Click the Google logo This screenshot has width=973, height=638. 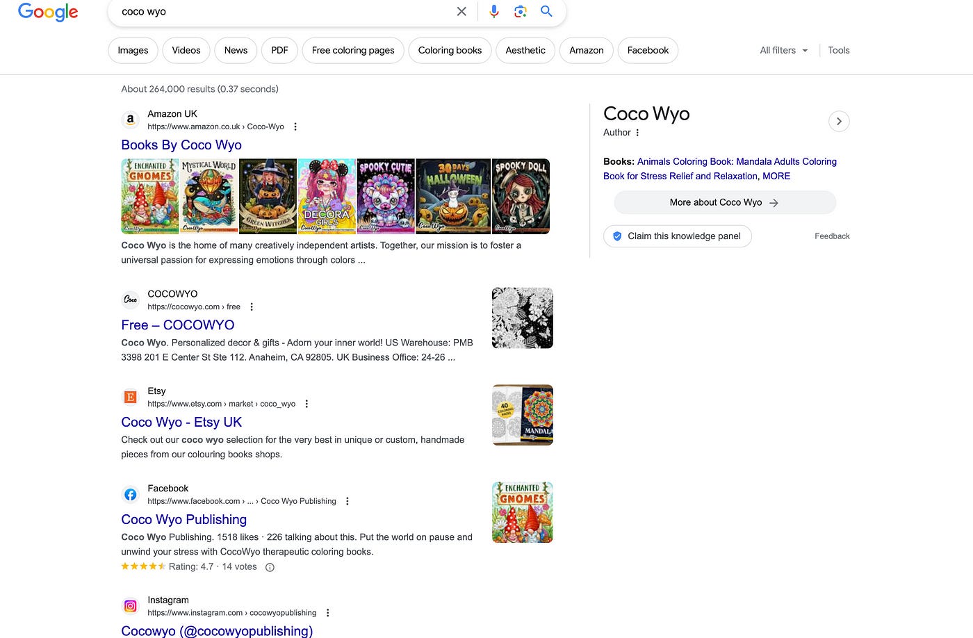pos(48,12)
